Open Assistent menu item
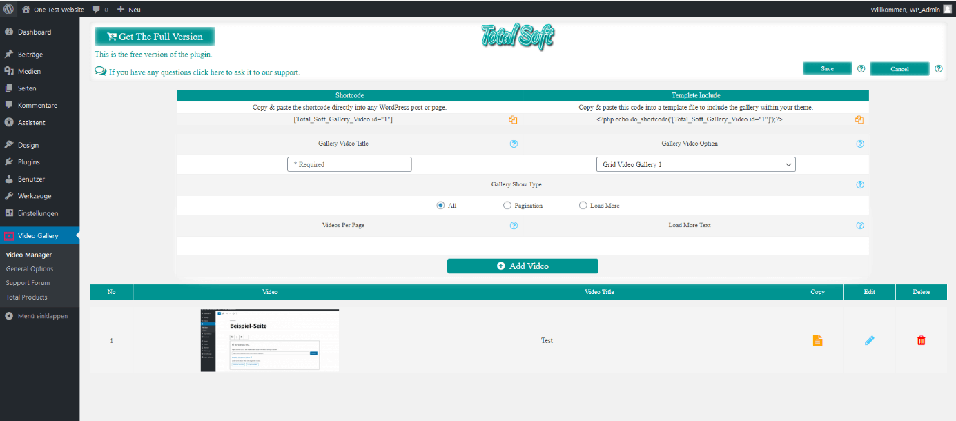The width and height of the screenshot is (956, 421). point(39,122)
